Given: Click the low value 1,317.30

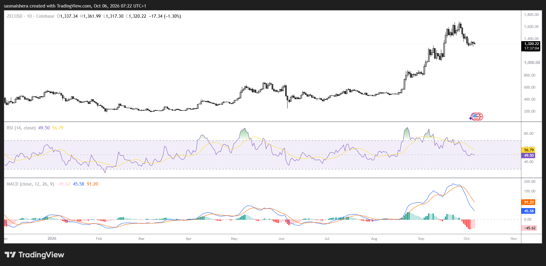Looking at the screenshot, I should (x=115, y=16).
